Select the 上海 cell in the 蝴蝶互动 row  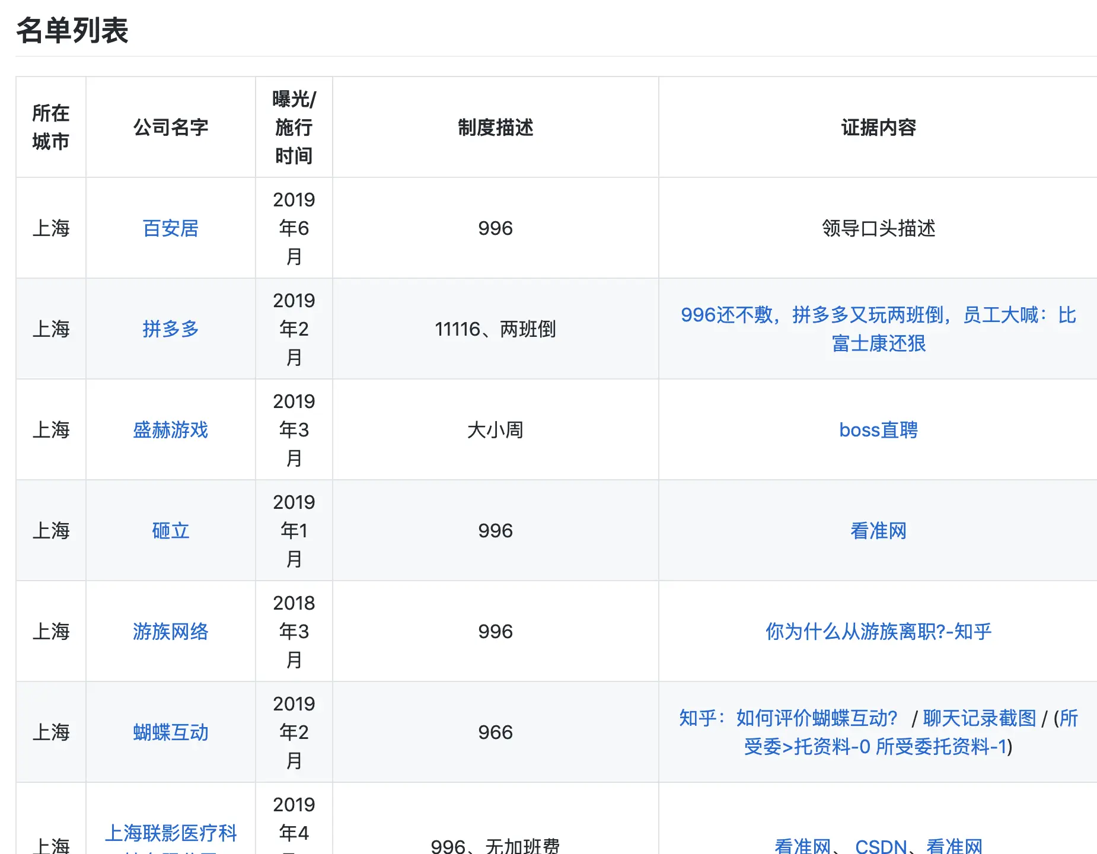pyautogui.click(x=51, y=732)
